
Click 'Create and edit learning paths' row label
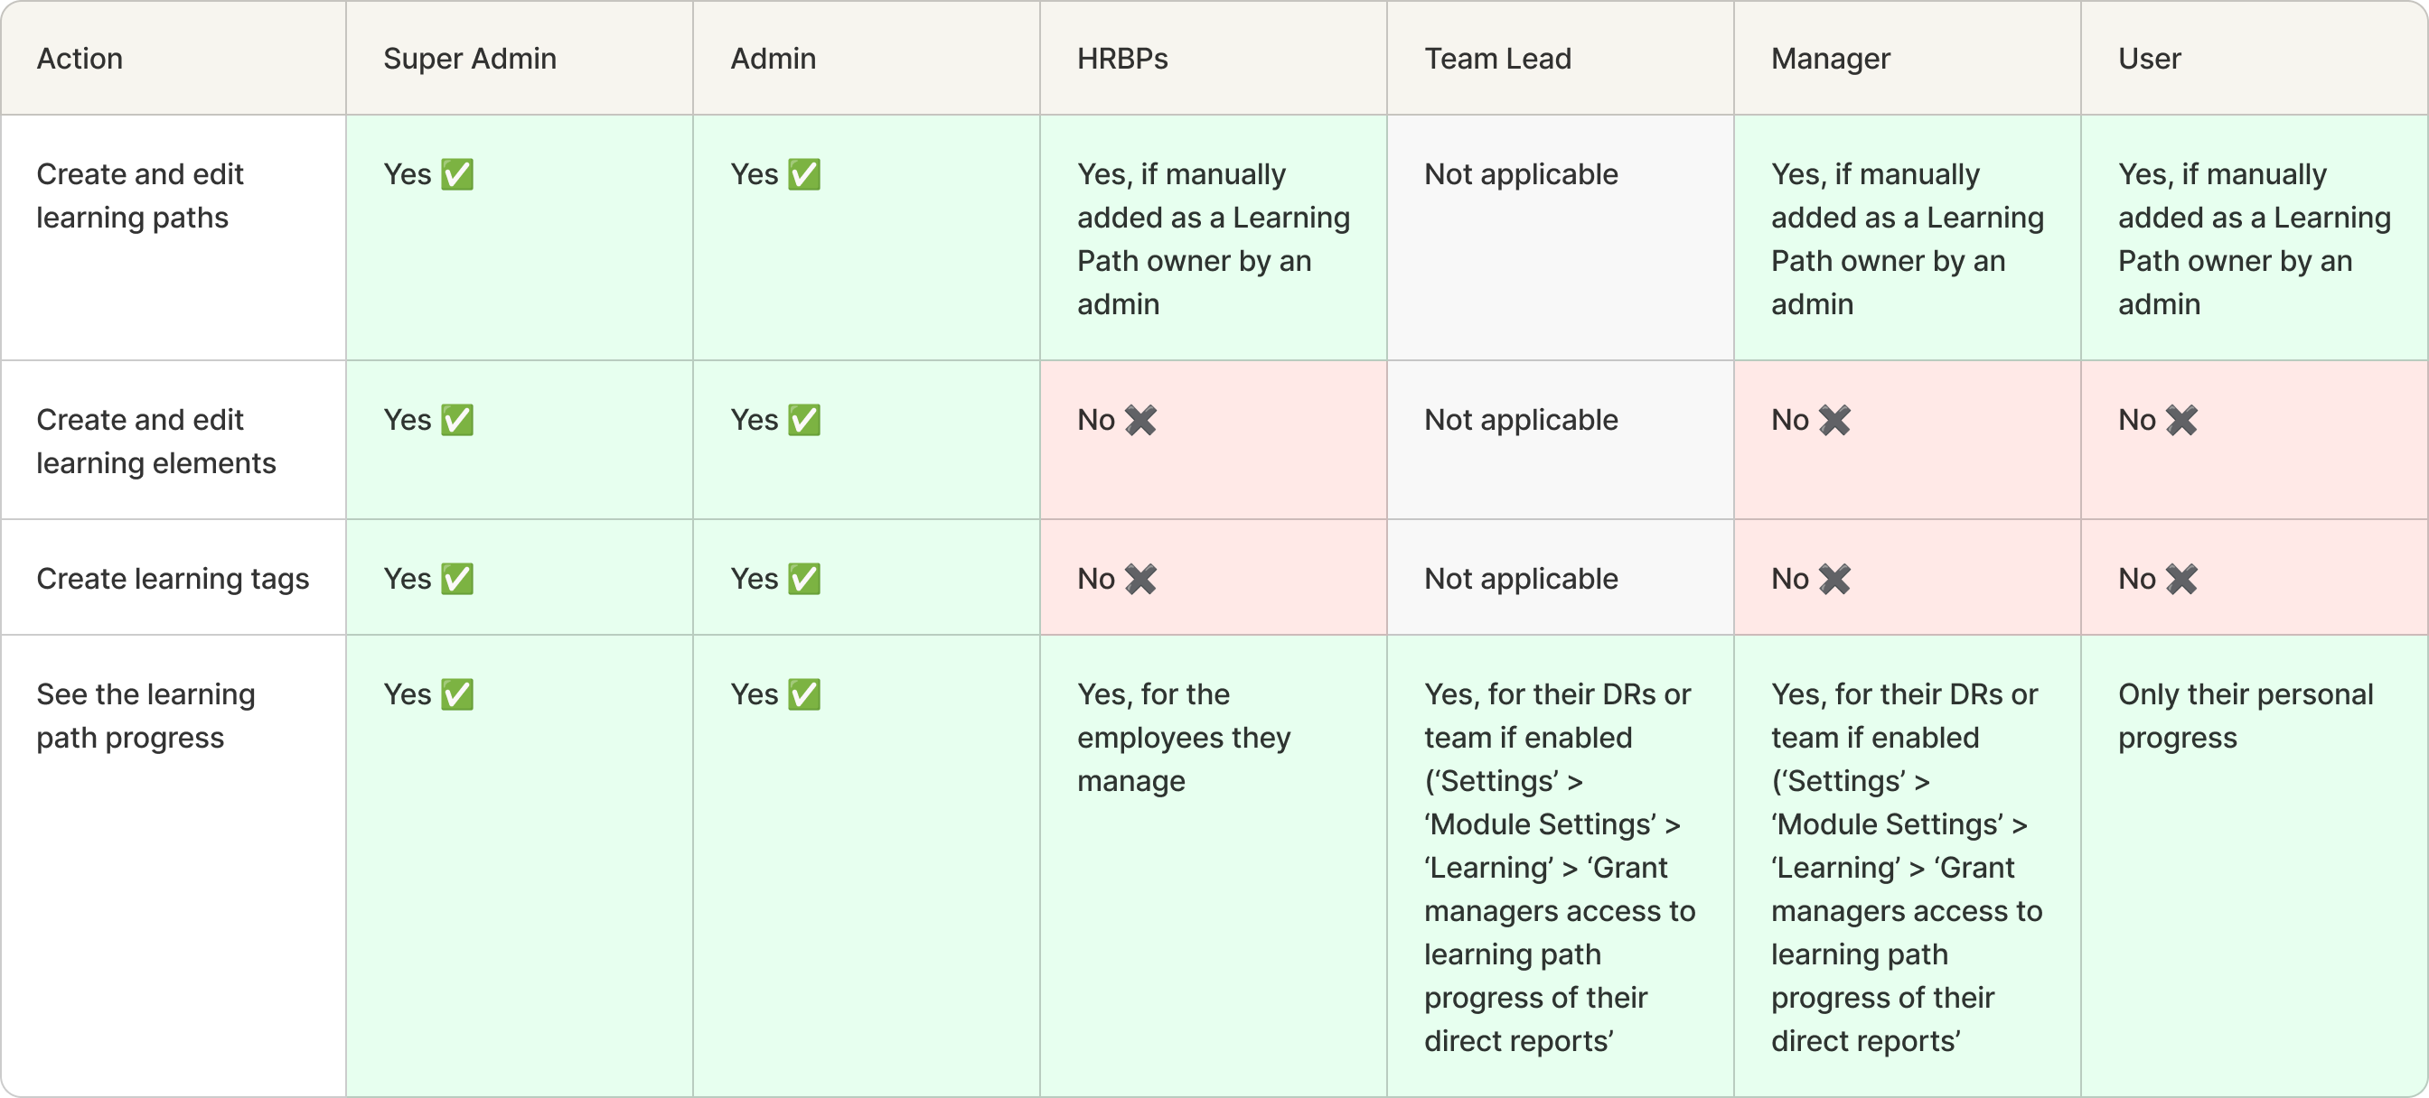tap(139, 196)
